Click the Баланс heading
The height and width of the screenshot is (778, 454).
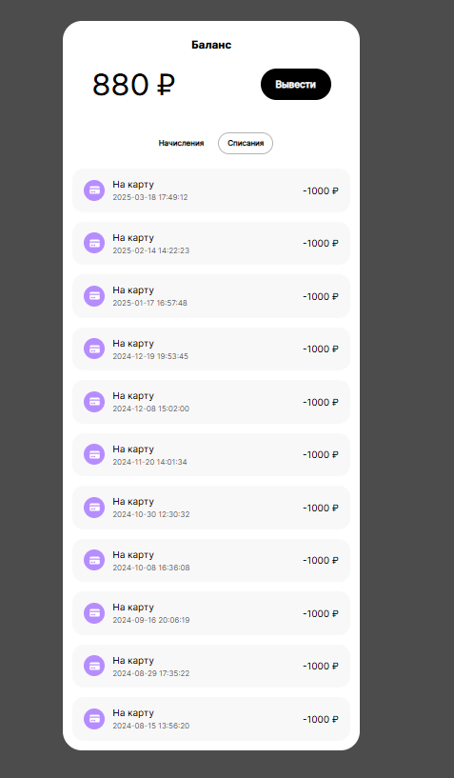point(211,45)
